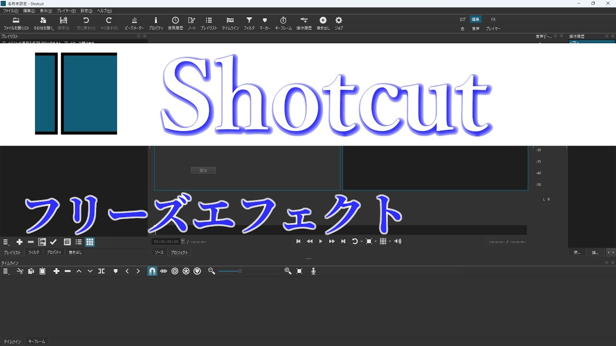
Task: Switch playlist to details view
Action: pos(67,242)
